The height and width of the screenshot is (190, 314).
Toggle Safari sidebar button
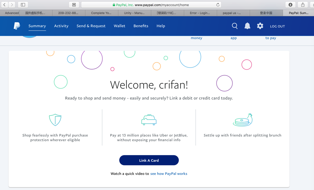(x=23, y=5)
